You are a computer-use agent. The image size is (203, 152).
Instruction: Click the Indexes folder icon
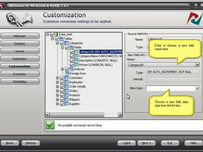click(x=71, y=69)
